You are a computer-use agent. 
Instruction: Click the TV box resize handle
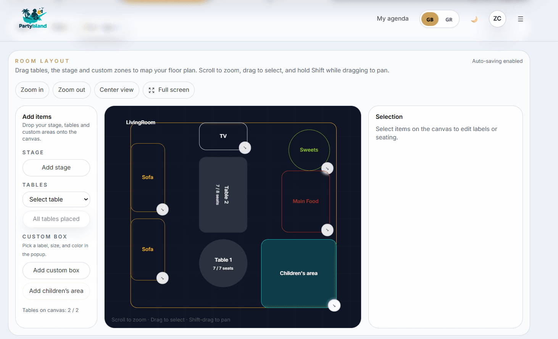(245, 147)
